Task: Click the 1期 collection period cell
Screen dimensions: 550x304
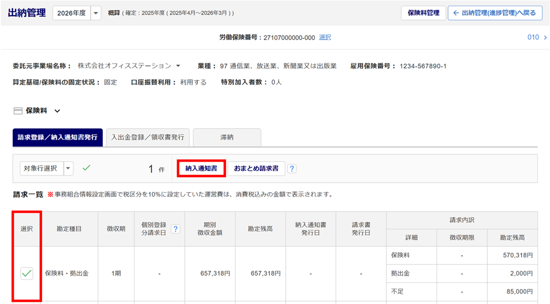Action: (116, 273)
